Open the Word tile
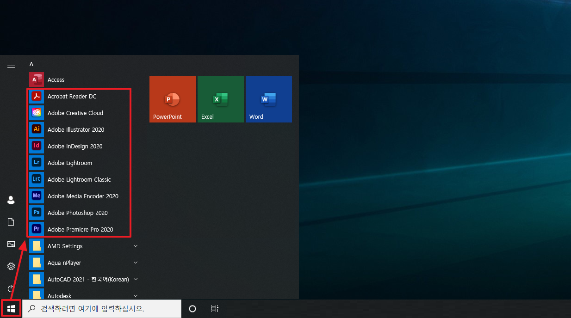Viewport: 571px width, 318px height. 269,99
